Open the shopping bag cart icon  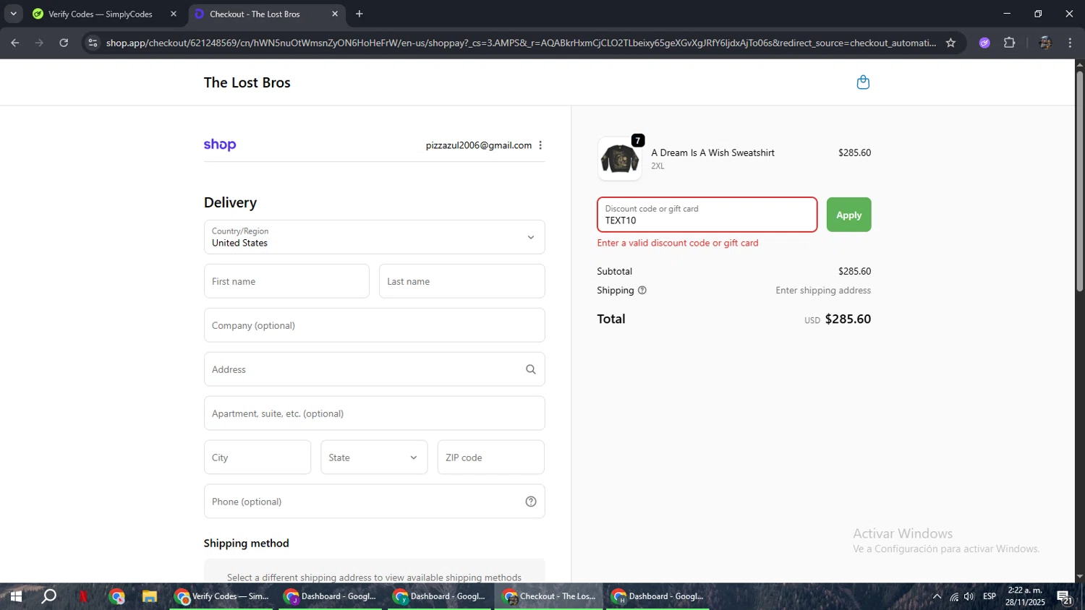point(863,82)
